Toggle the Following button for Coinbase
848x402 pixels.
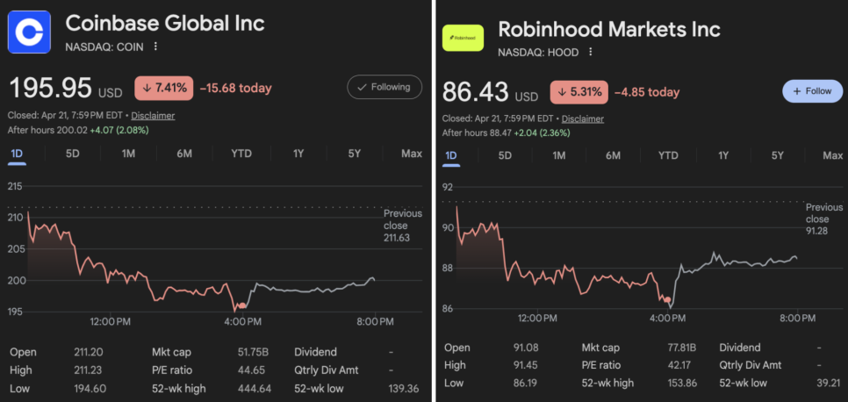point(384,87)
